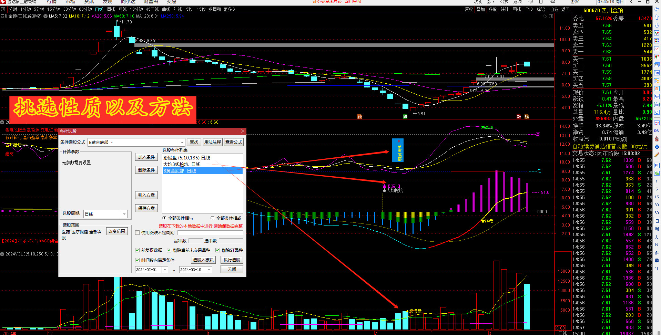Select the 年 period in right sidebar
The image size is (661, 335).
(657, 269)
